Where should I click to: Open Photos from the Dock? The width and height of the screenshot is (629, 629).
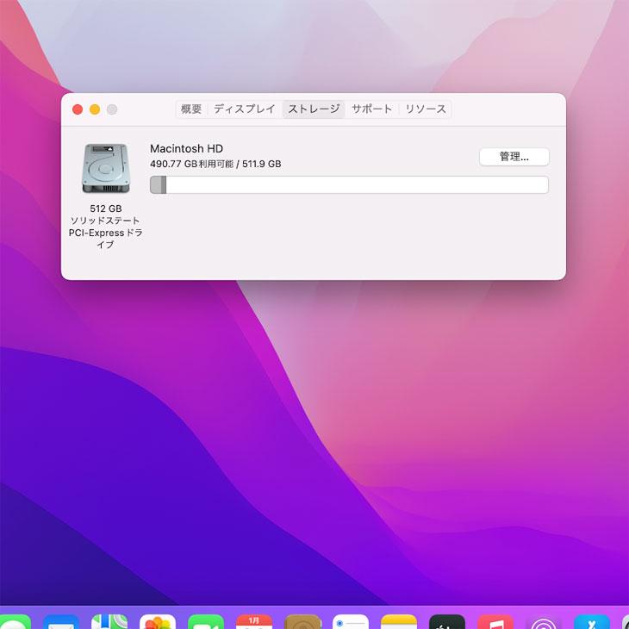point(158,621)
